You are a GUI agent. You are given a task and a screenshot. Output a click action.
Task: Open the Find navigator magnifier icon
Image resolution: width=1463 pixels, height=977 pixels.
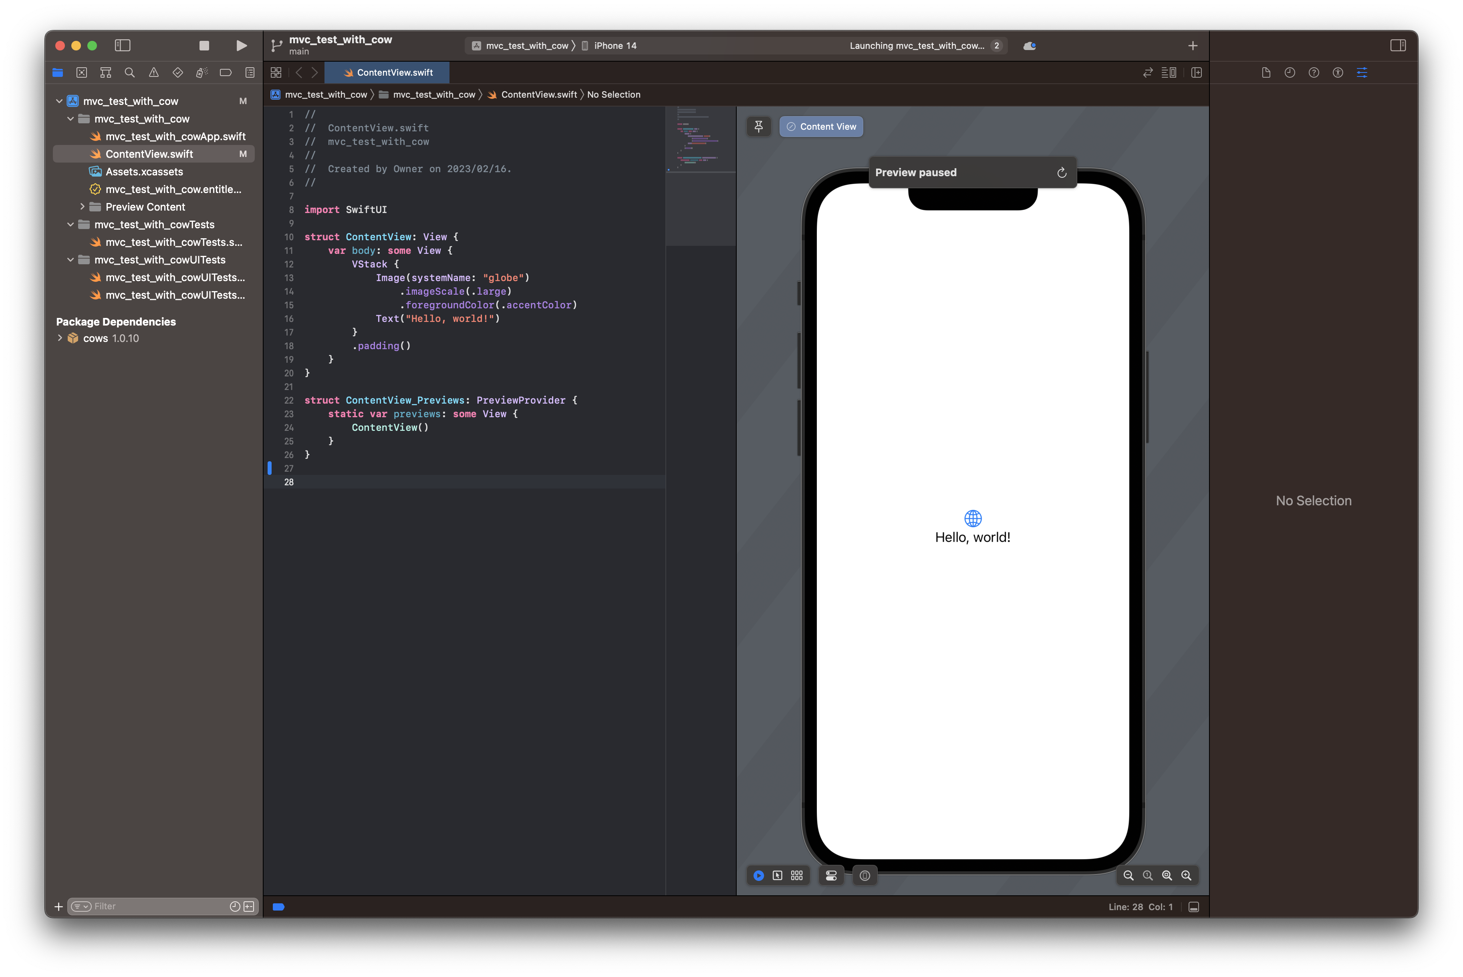(130, 72)
